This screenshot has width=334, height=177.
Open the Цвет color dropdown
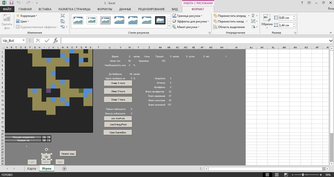click(24, 21)
